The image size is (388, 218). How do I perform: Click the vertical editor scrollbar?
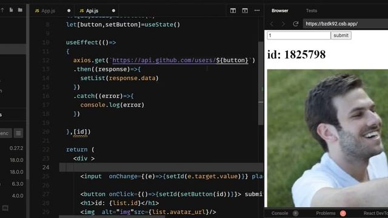pos(261,84)
